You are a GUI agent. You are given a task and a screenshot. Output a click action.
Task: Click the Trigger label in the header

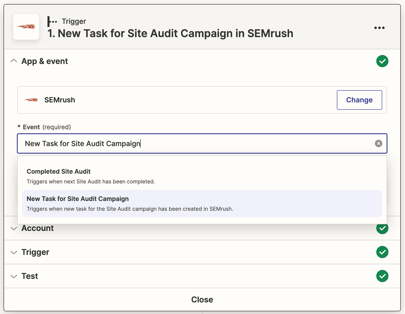(x=74, y=21)
